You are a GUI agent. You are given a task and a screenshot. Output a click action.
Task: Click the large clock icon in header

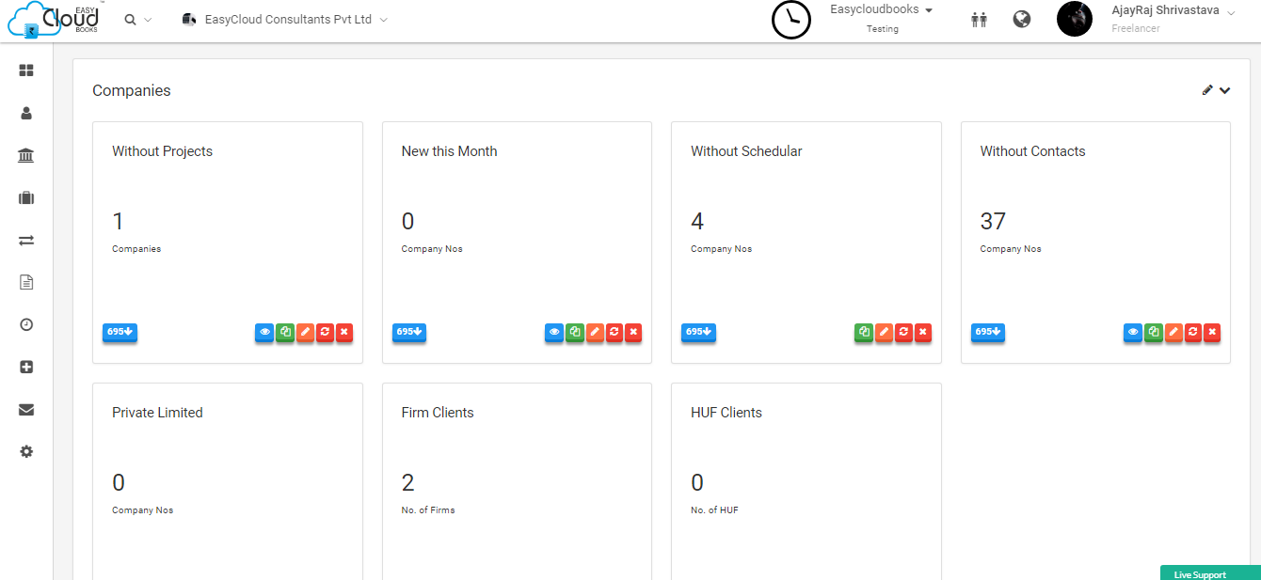[x=791, y=19]
